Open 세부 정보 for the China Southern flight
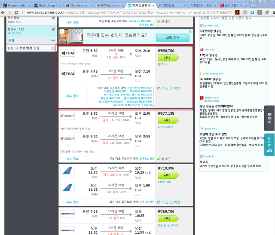This screenshot has width=275, height=235. pos(73,202)
